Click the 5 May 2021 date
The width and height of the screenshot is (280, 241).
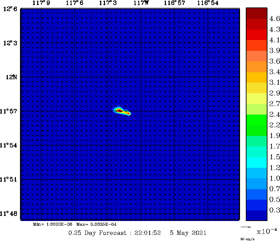pyautogui.click(x=188, y=233)
